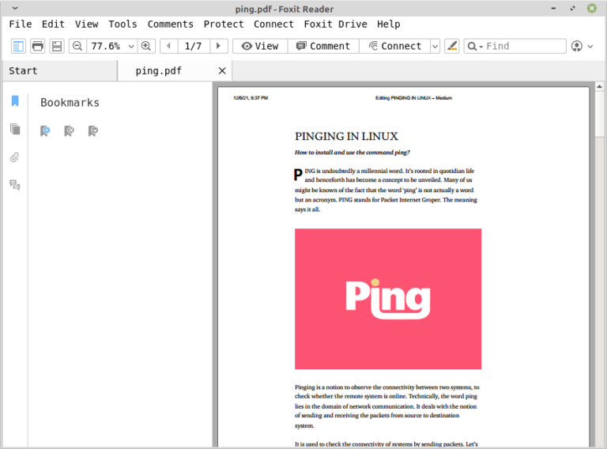Open the Protect menu
Image resolution: width=607 pixels, height=449 pixels.
tap(224, 24)
